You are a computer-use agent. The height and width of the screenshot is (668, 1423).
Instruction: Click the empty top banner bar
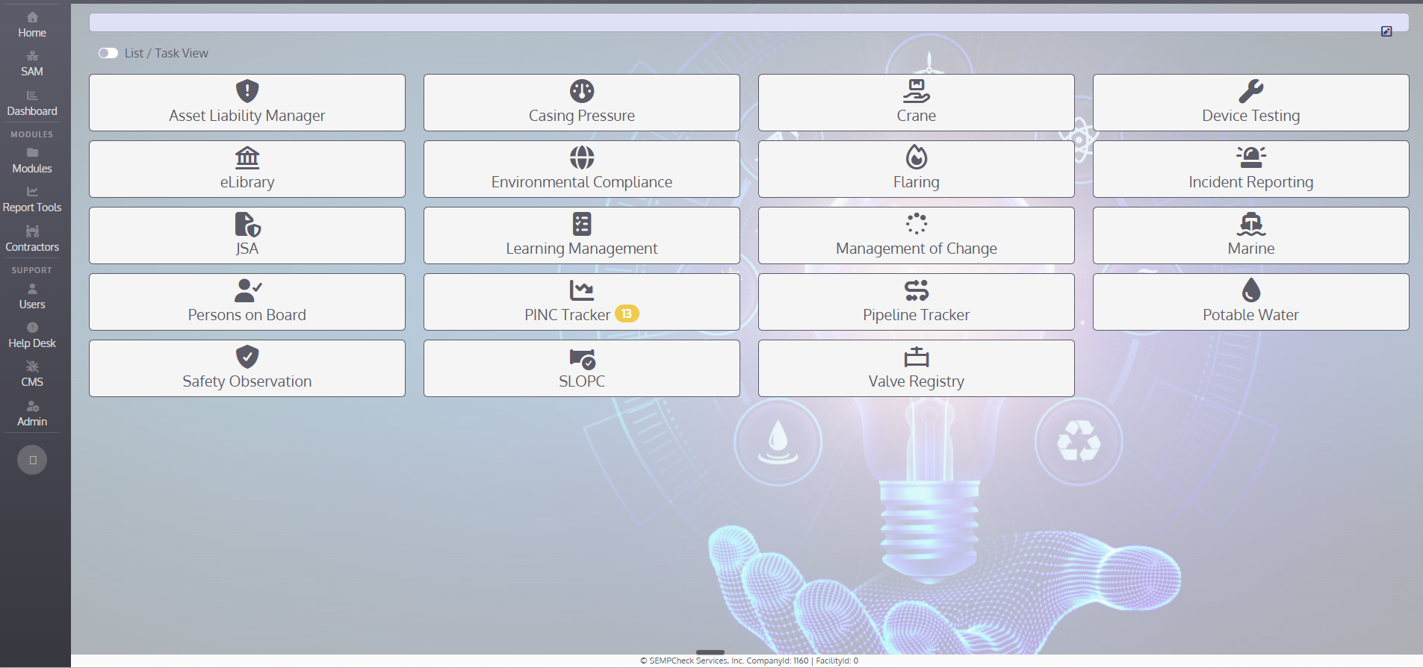tap(749, 22)
